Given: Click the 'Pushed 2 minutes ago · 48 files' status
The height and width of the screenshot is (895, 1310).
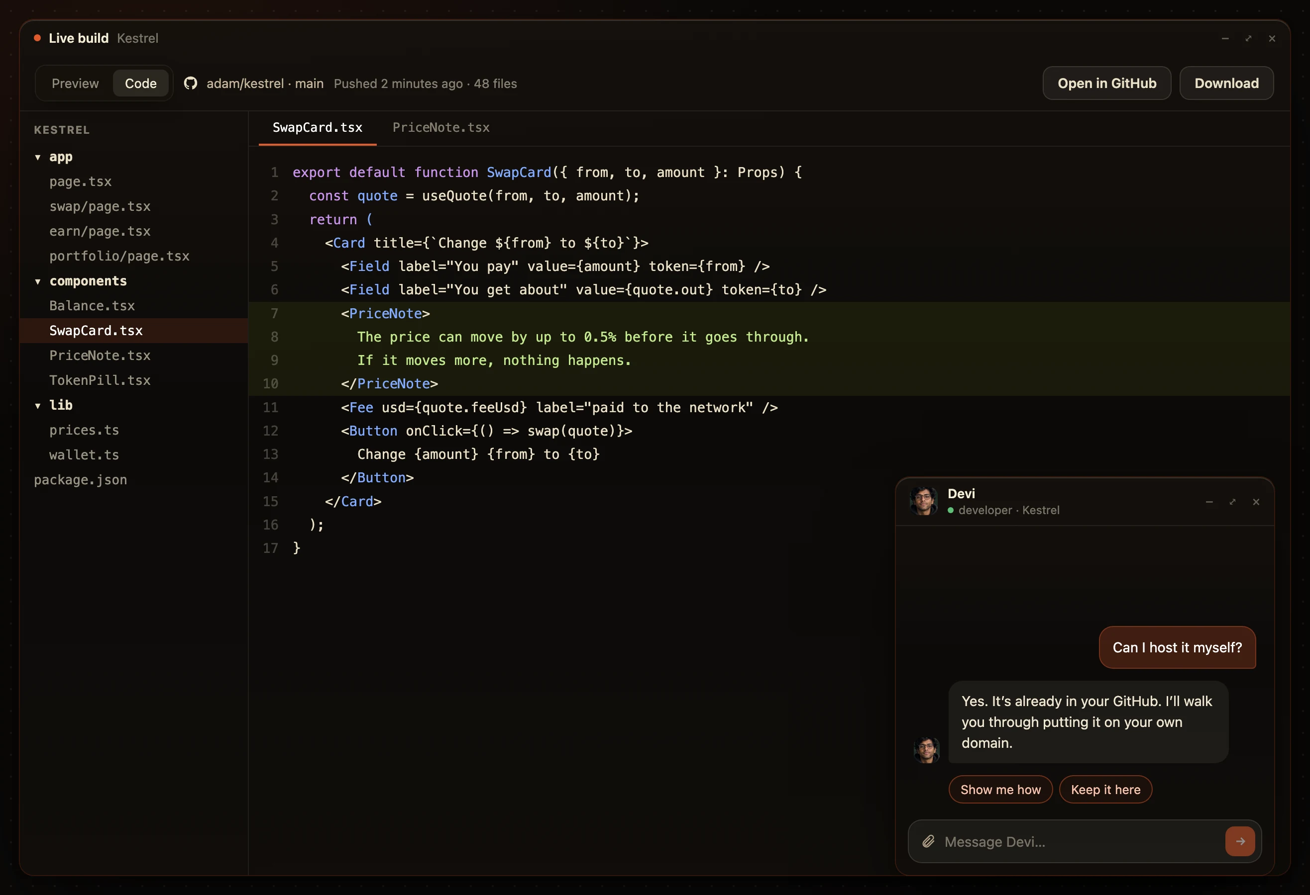Looking at the screenshot, I should pos(425,84).
